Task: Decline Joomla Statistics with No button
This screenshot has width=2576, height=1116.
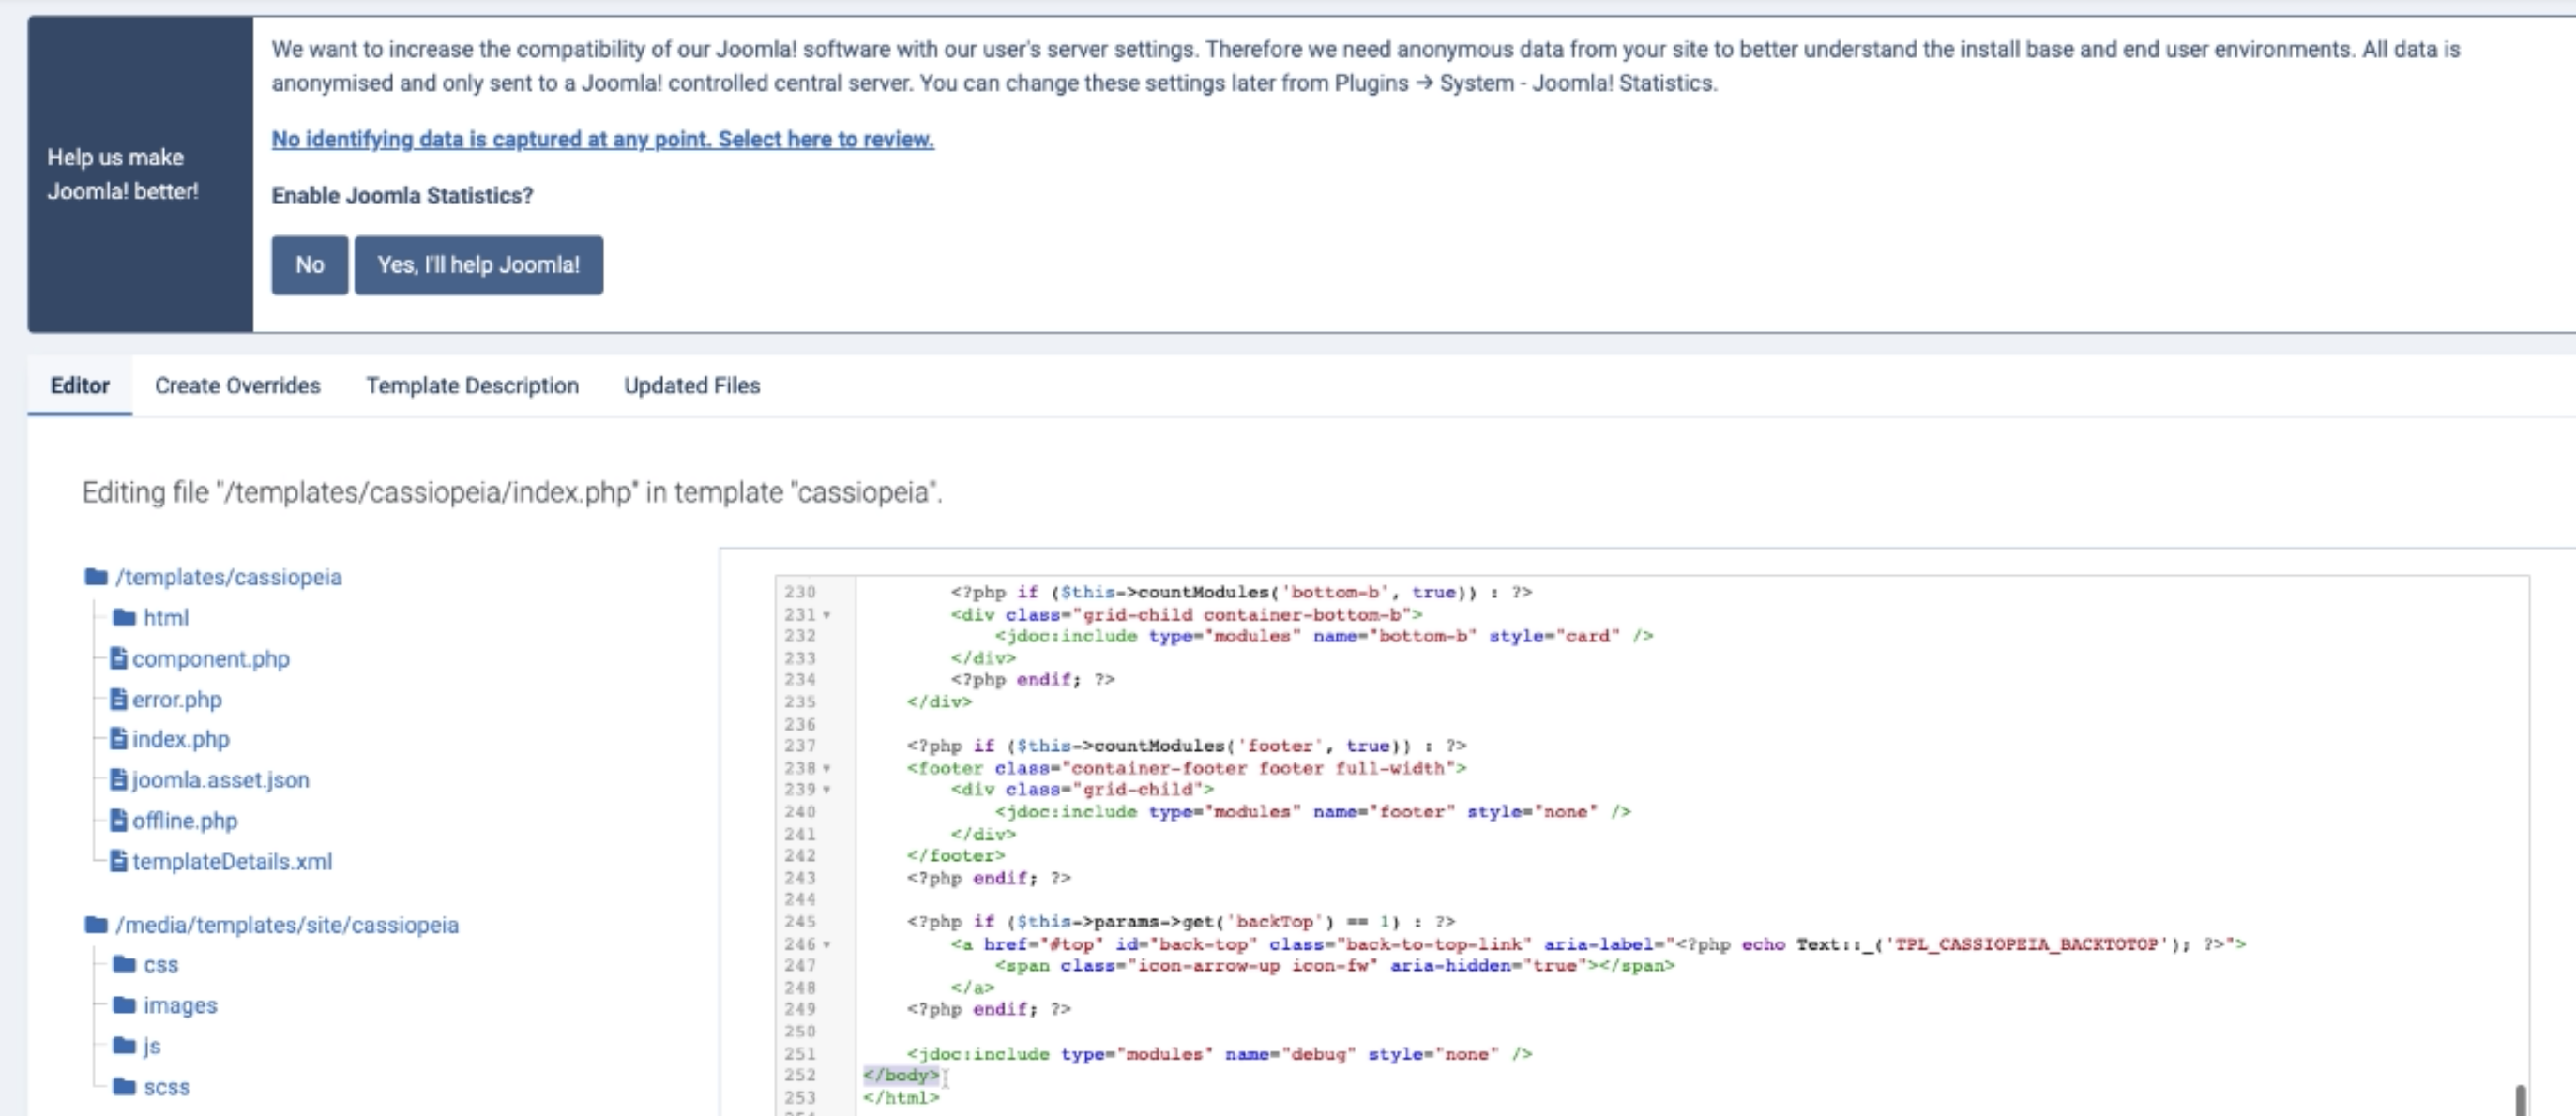Action: [310, 265]
